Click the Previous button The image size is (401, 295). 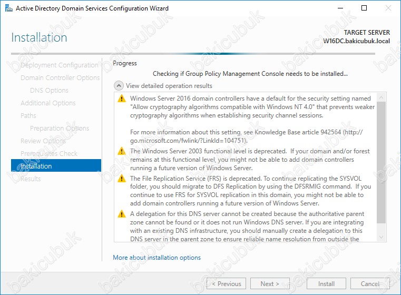pyautogui.click(x=226, y=284)
